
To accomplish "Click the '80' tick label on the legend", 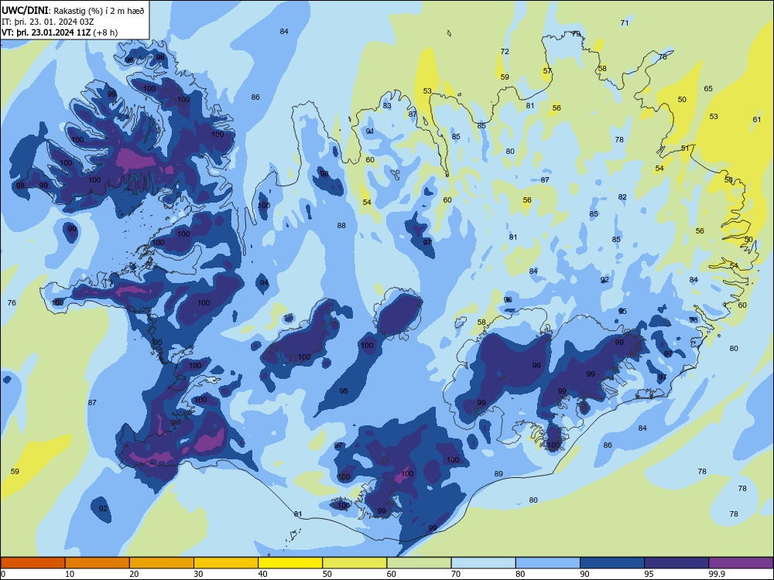I will 520,574.
